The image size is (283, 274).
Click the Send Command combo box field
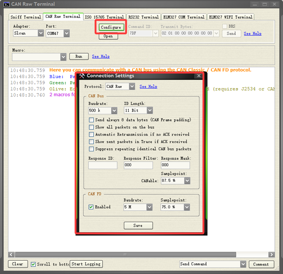click(210, 264)
